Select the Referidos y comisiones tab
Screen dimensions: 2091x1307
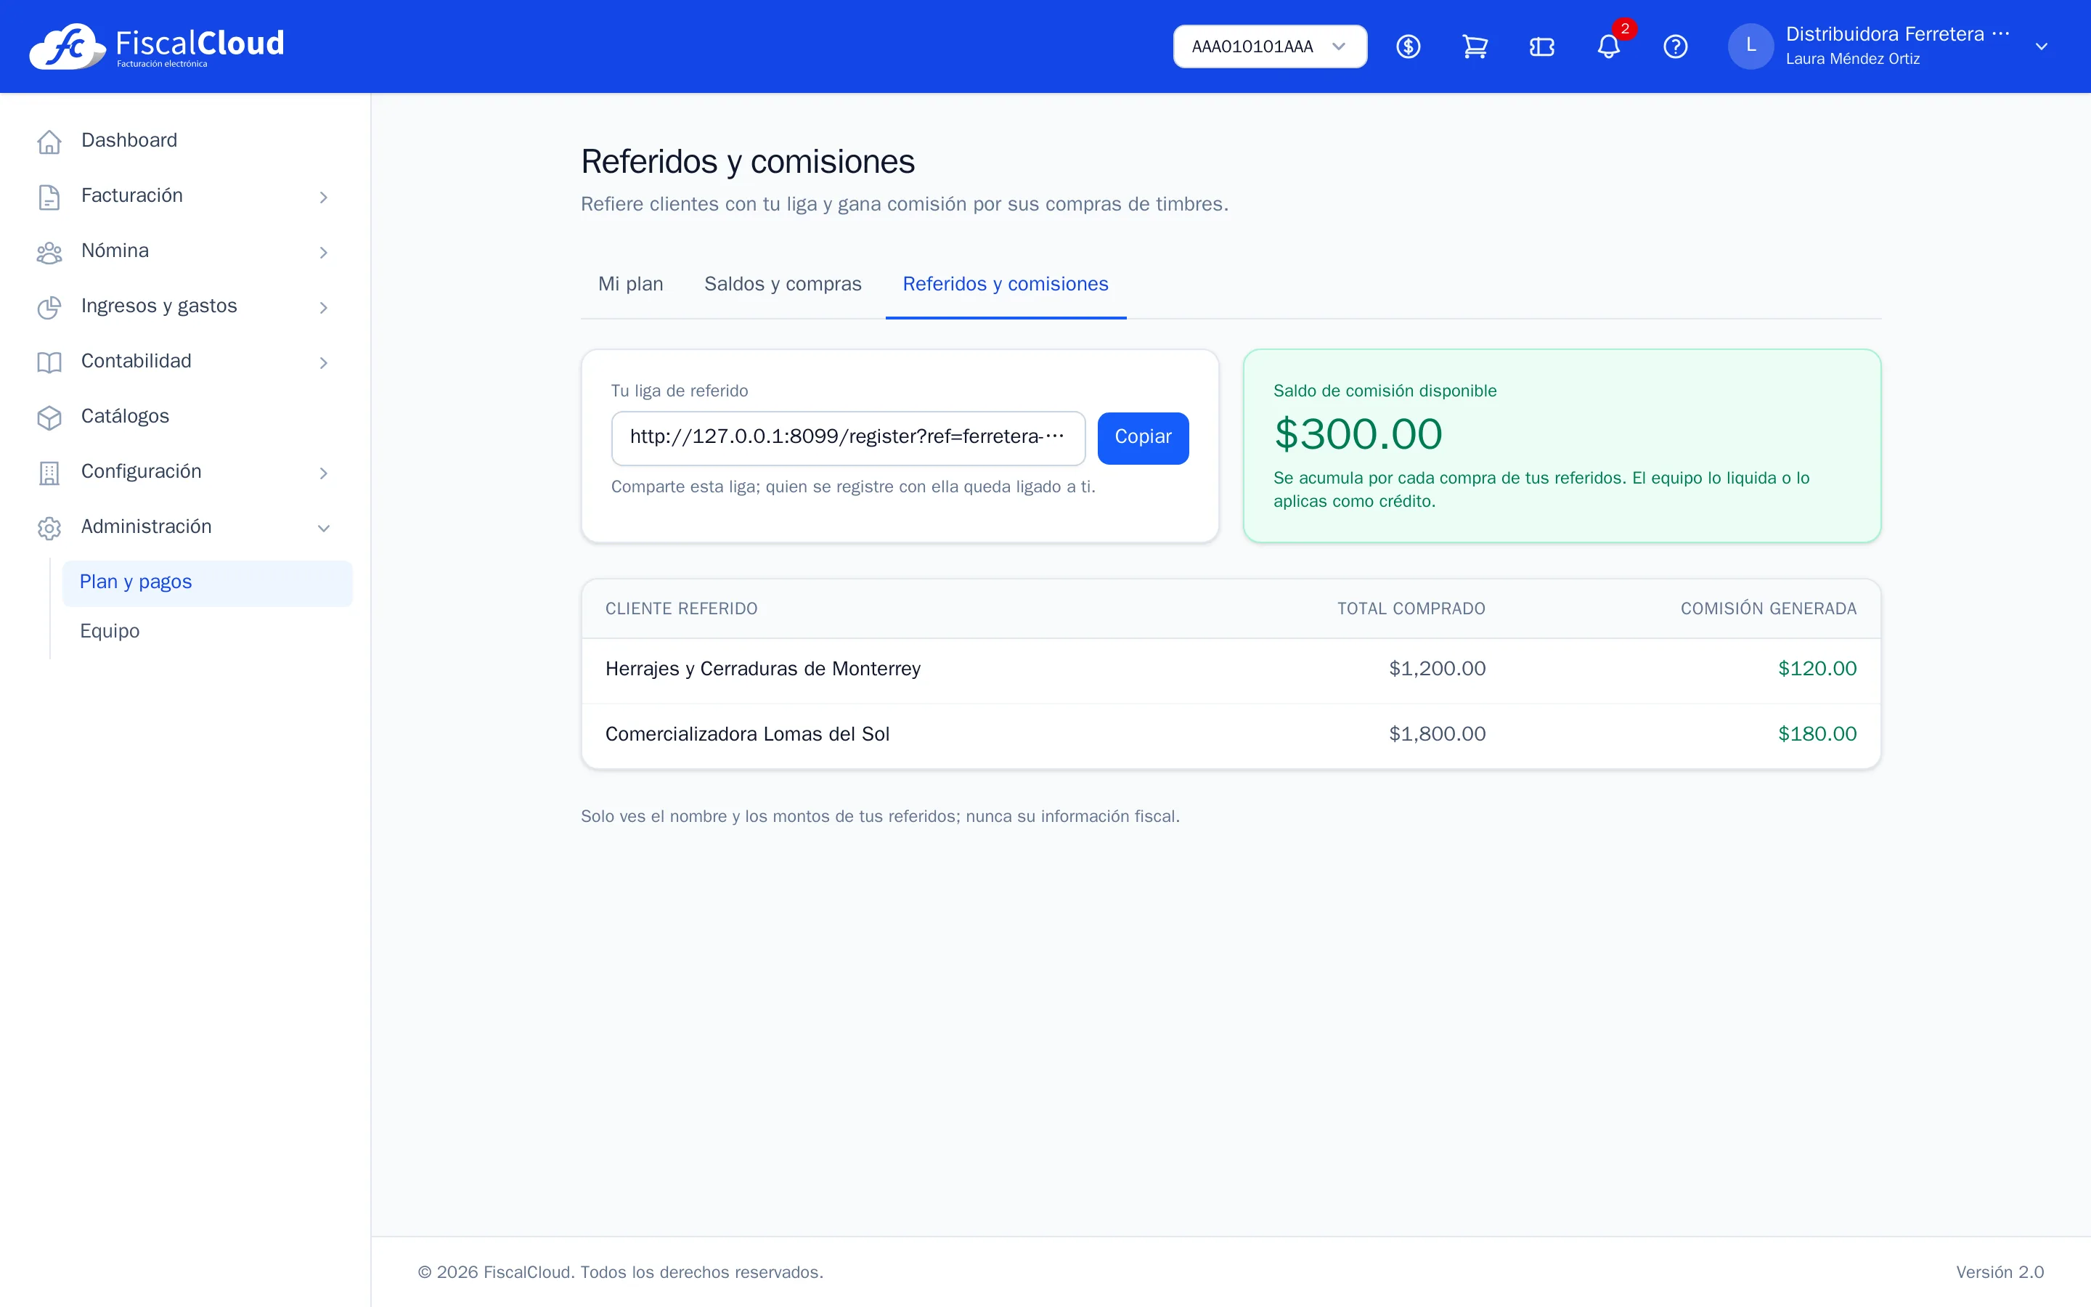(x=1005, y=285)
